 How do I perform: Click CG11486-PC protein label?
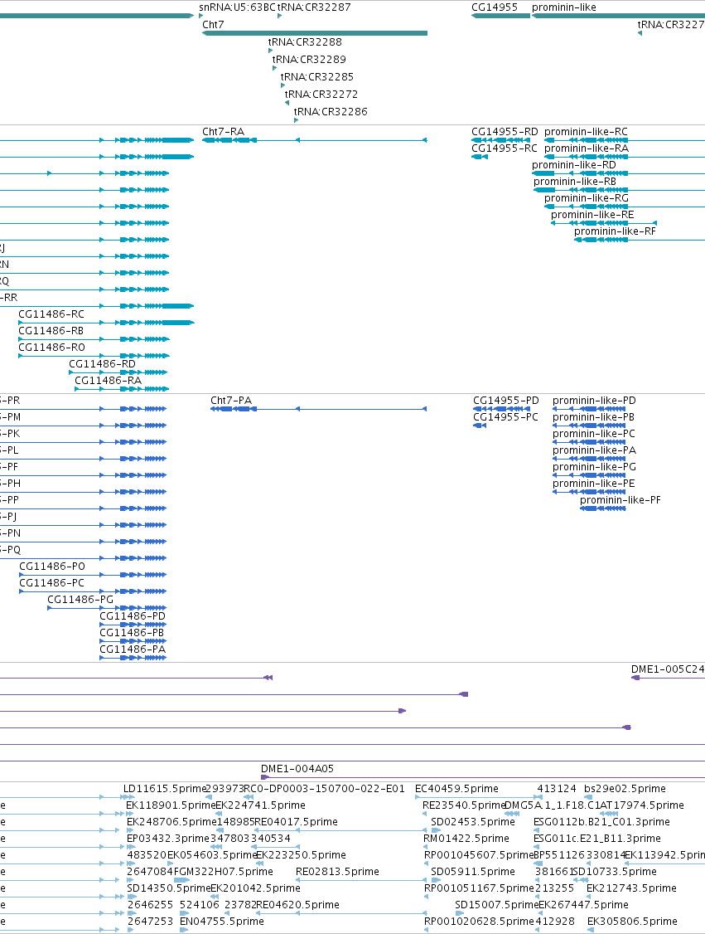pos(51,583)
